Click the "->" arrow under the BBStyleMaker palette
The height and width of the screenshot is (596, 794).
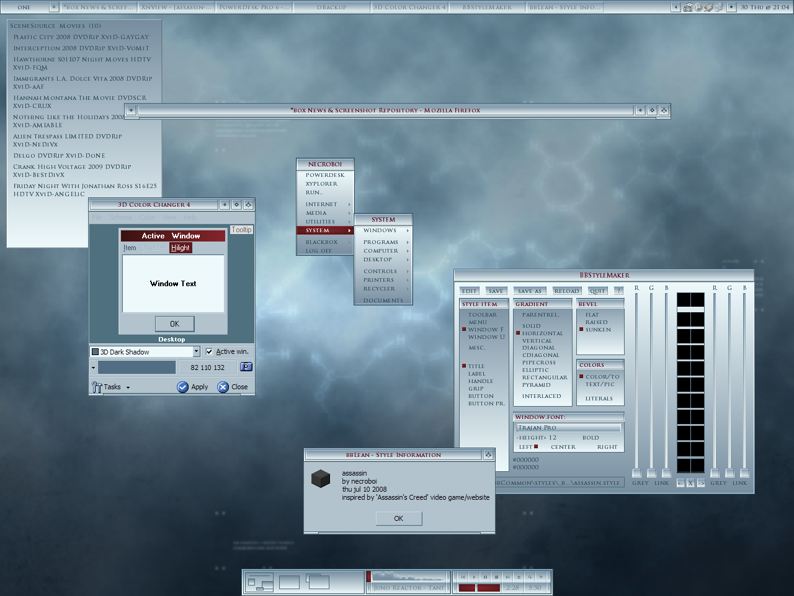[x=701, y=483]
